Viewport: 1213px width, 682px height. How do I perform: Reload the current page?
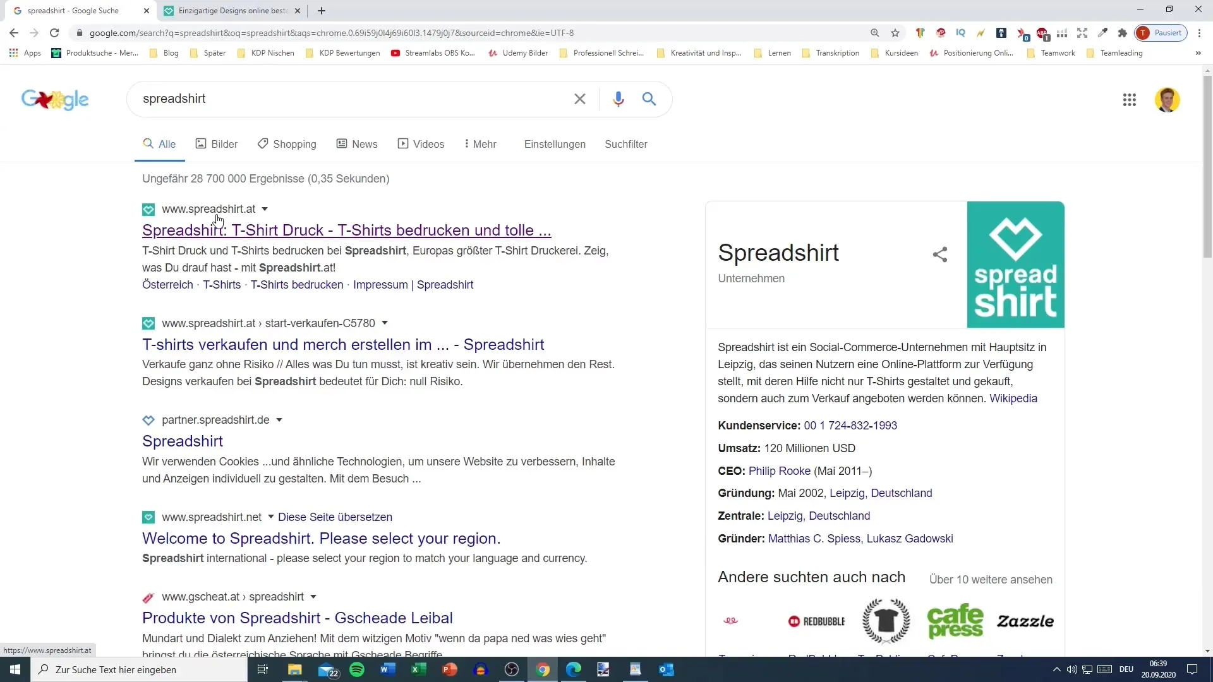[x=54, y=33]
